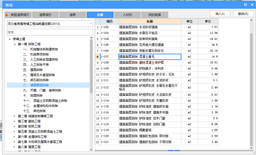Click the 插入(I) button
256x155 pixels.
[x=220, y=13]
